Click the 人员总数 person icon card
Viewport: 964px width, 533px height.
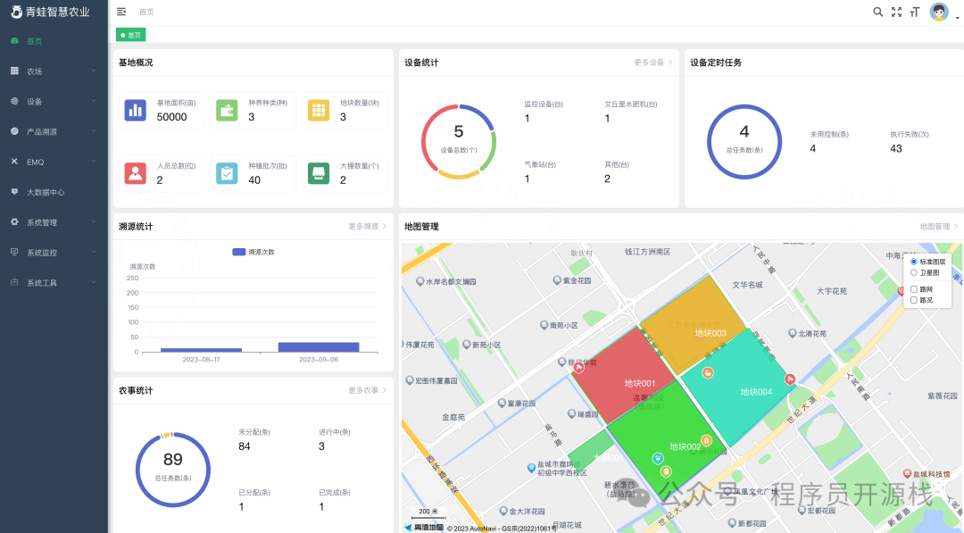136,173
